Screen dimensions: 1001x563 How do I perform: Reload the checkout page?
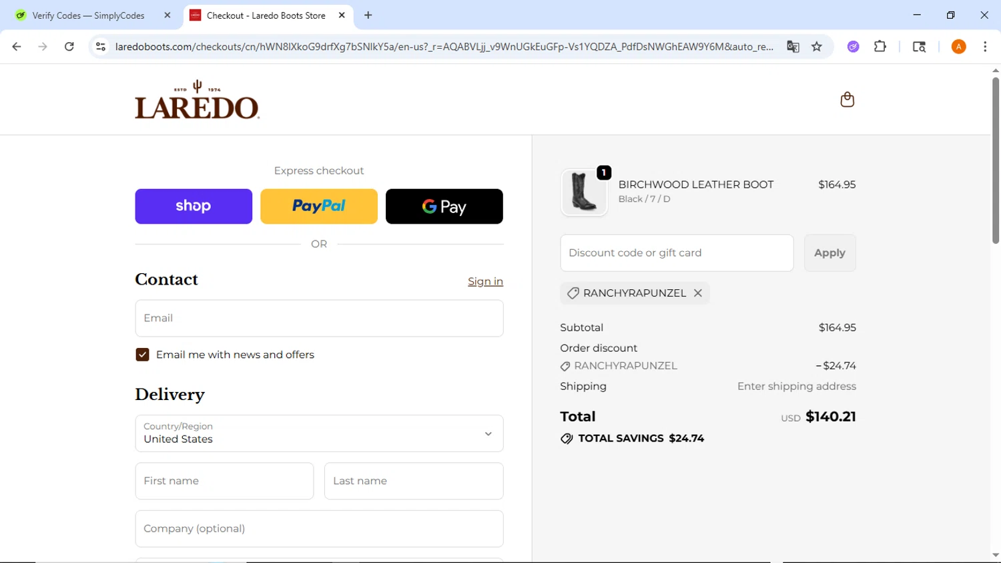tap(69, 47)
